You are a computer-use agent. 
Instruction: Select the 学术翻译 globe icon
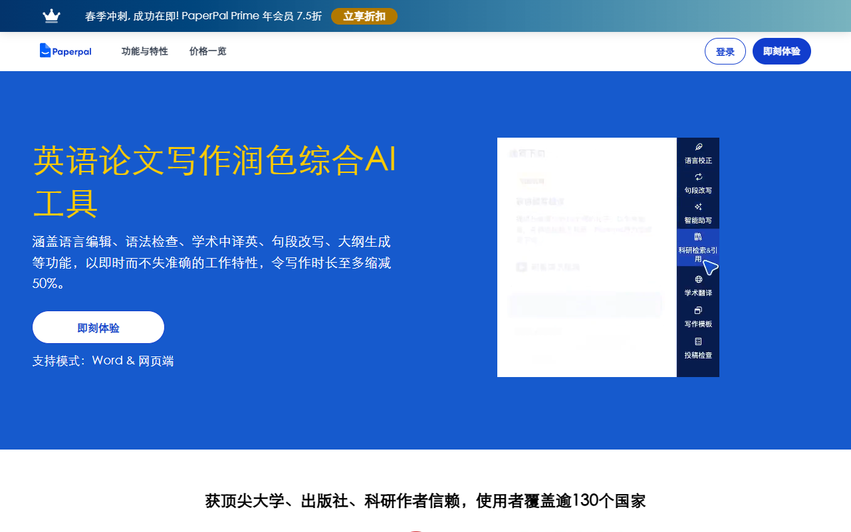click(698, 279)
